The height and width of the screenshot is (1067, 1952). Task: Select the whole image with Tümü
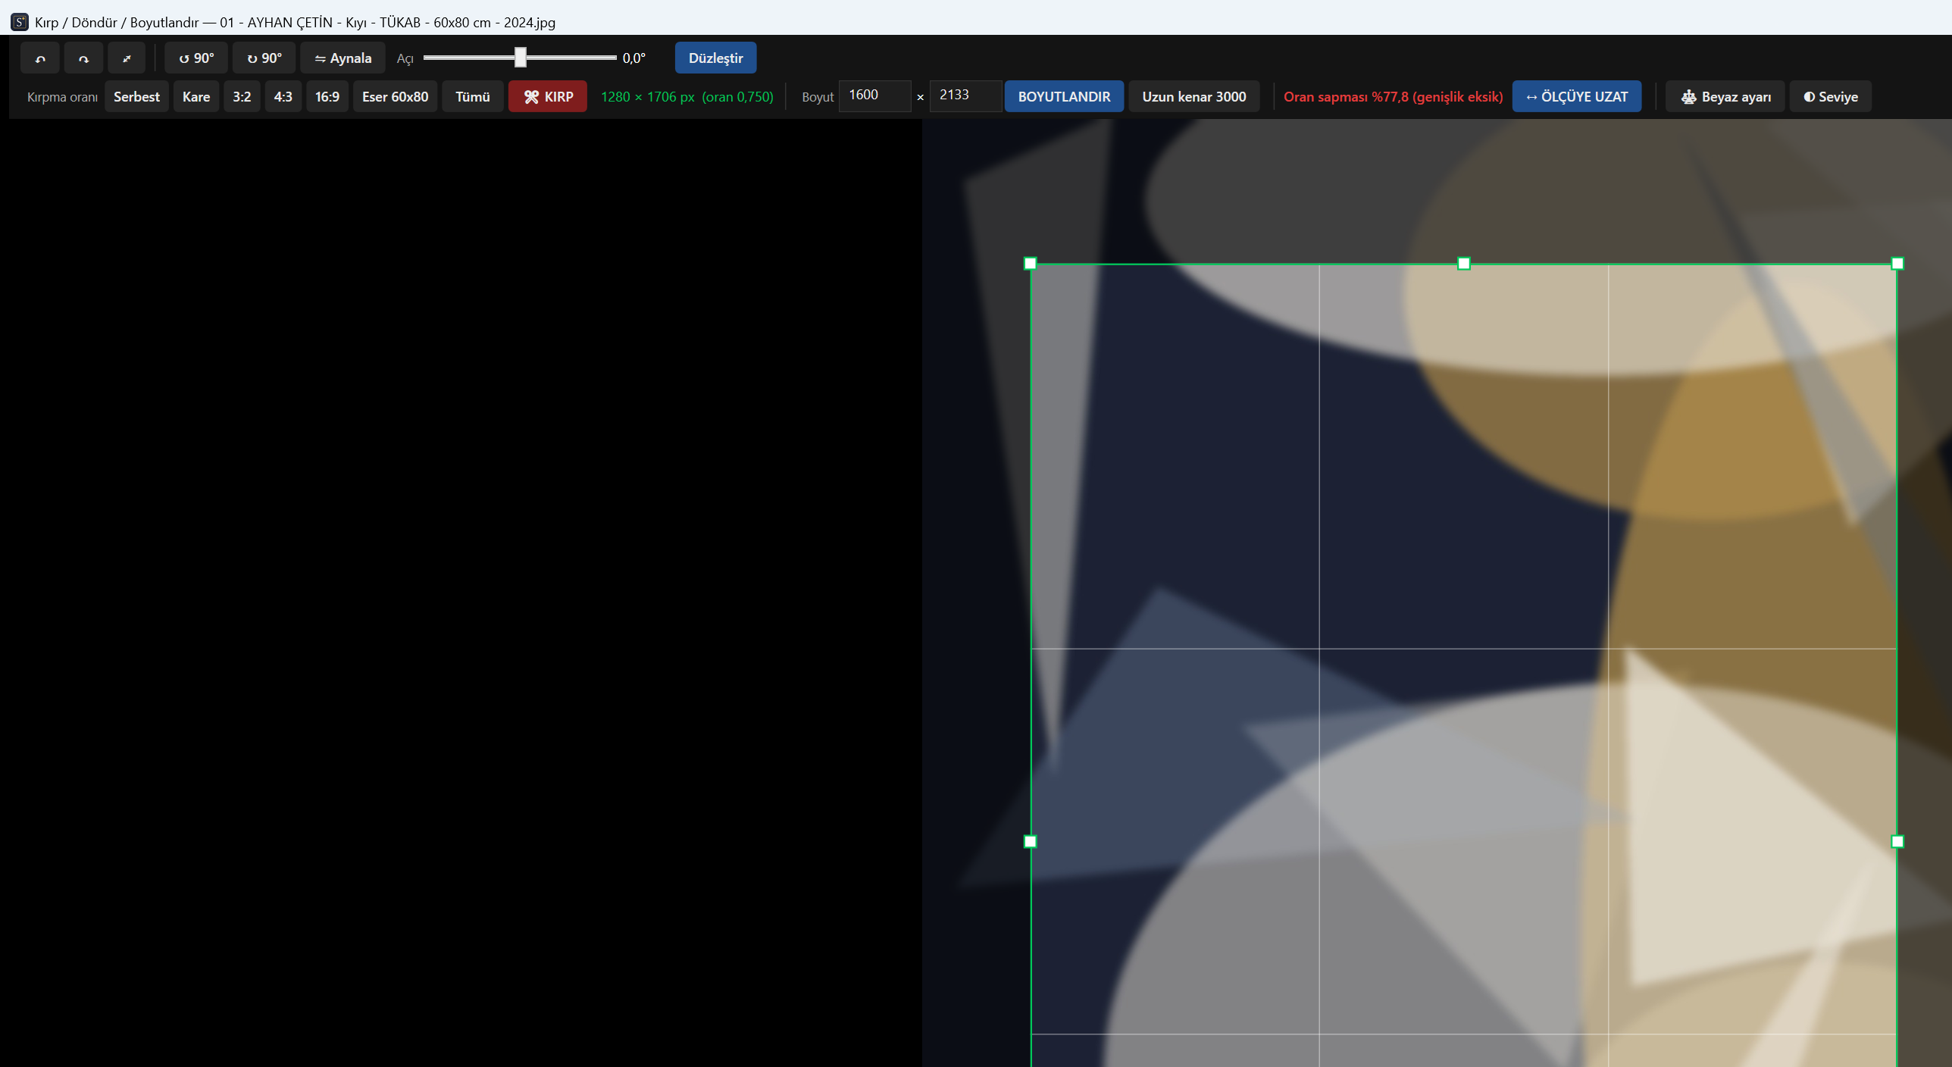click(x=473, y=97)
